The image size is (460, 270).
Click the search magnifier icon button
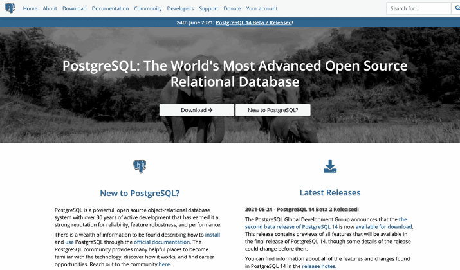coord(456,8)
